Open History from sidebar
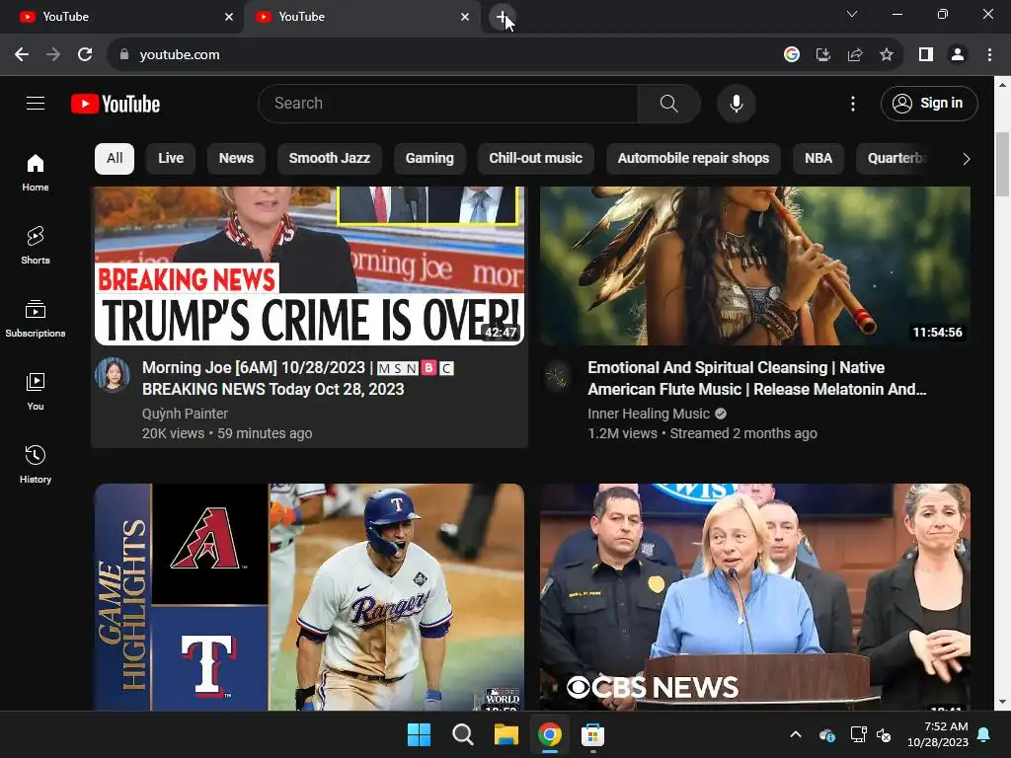Screen dimensions: 1011x758 tap(36, 464)
